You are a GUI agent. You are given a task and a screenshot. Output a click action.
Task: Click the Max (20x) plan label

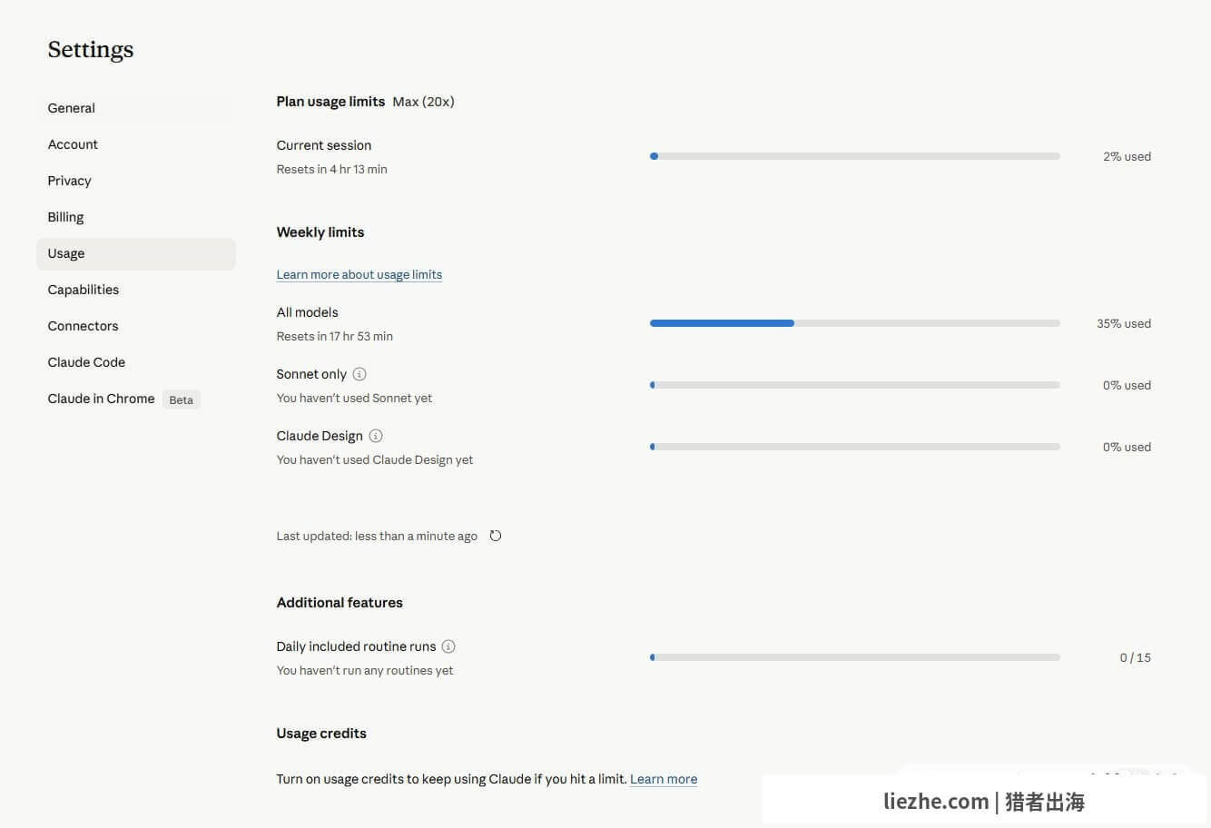pyautogui.click(x=424, y=102)
